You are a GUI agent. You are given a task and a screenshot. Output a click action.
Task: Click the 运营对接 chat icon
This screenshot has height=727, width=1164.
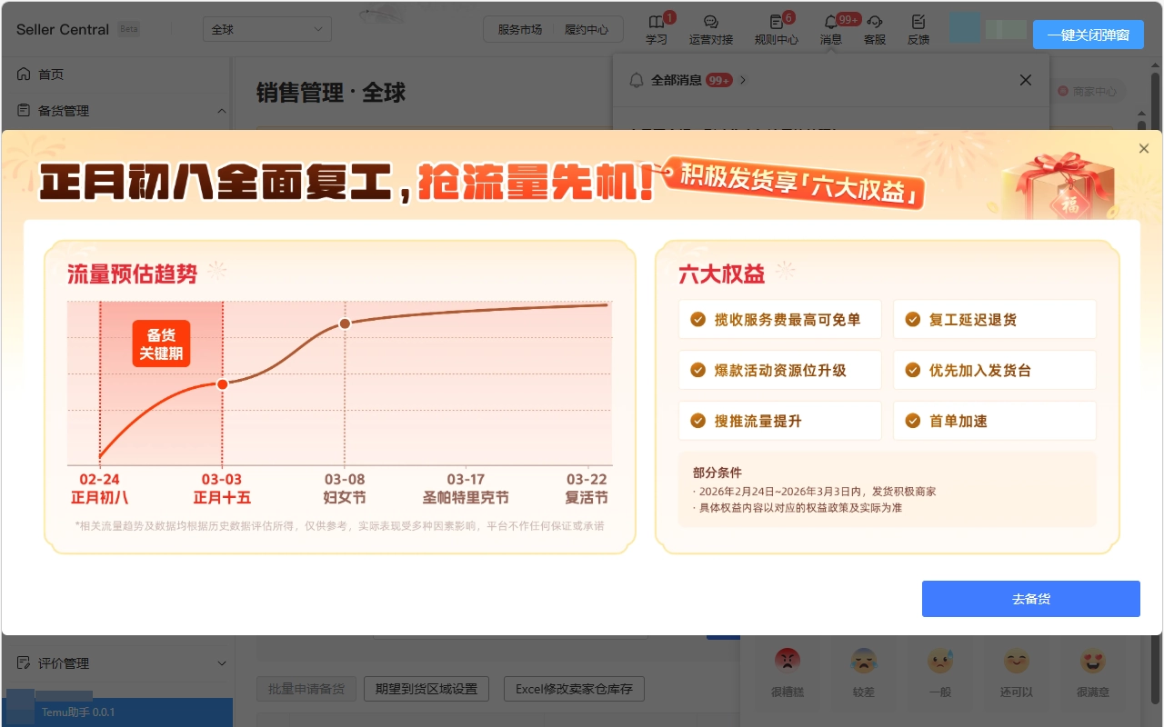coord(711,27)
